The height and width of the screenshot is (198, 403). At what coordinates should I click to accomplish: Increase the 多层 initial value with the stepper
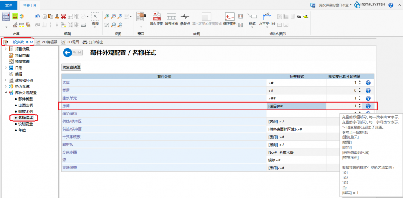pos(359,82)
